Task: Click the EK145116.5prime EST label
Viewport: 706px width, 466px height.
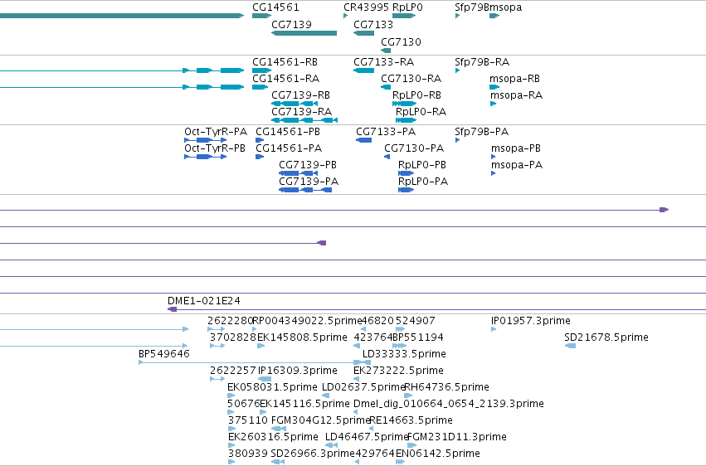Action: pos(304,404)
